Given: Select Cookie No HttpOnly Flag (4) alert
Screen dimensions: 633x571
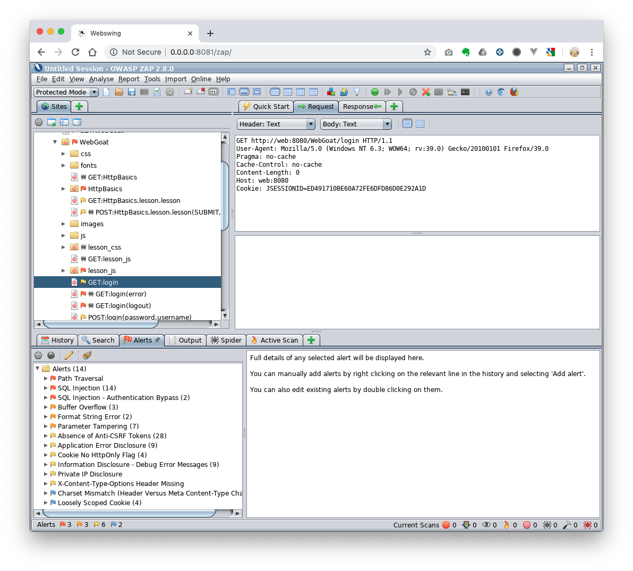Looking at the screenshot, I should (x=102, y=455).
